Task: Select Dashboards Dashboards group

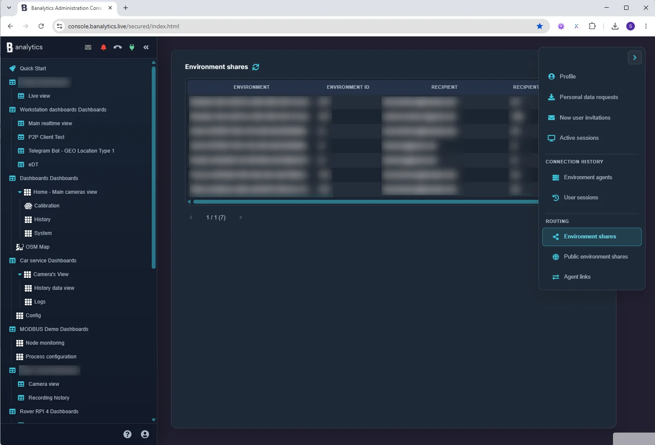Action: point(49,178)
